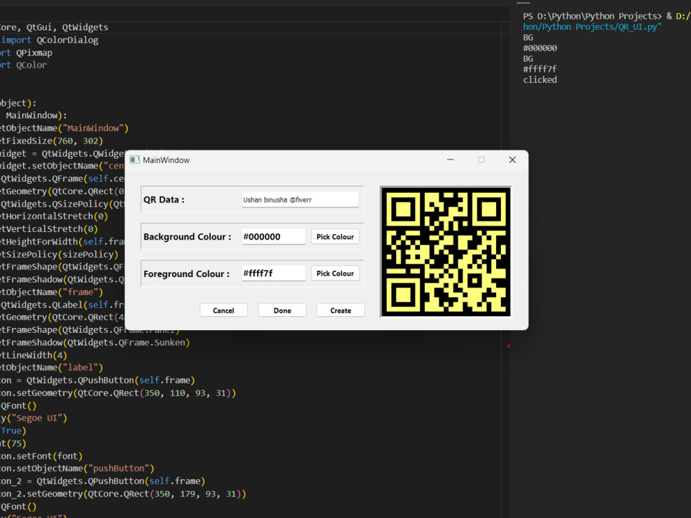691x518 pixels.
Task: Click Pick Colour next to Background Colour
Action: coord(335,236)
